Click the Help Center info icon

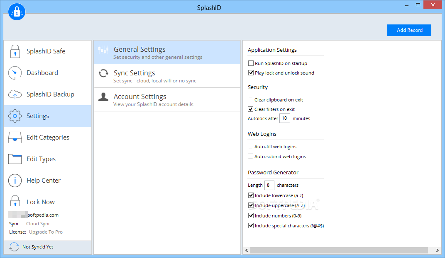15,181
